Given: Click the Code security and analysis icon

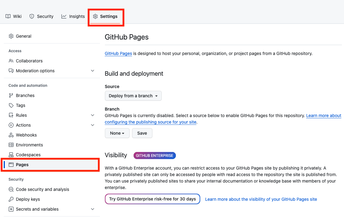Looking at the screenshot, I should (11, 189).
